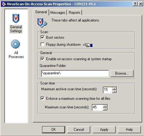Screen dimensions: 144x136
Task: Open the All Processes disc icon
Action: point(15,44)
